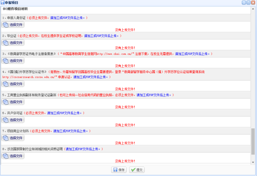Click the 保存 save button
257x176 pixels.
(119, 170)
